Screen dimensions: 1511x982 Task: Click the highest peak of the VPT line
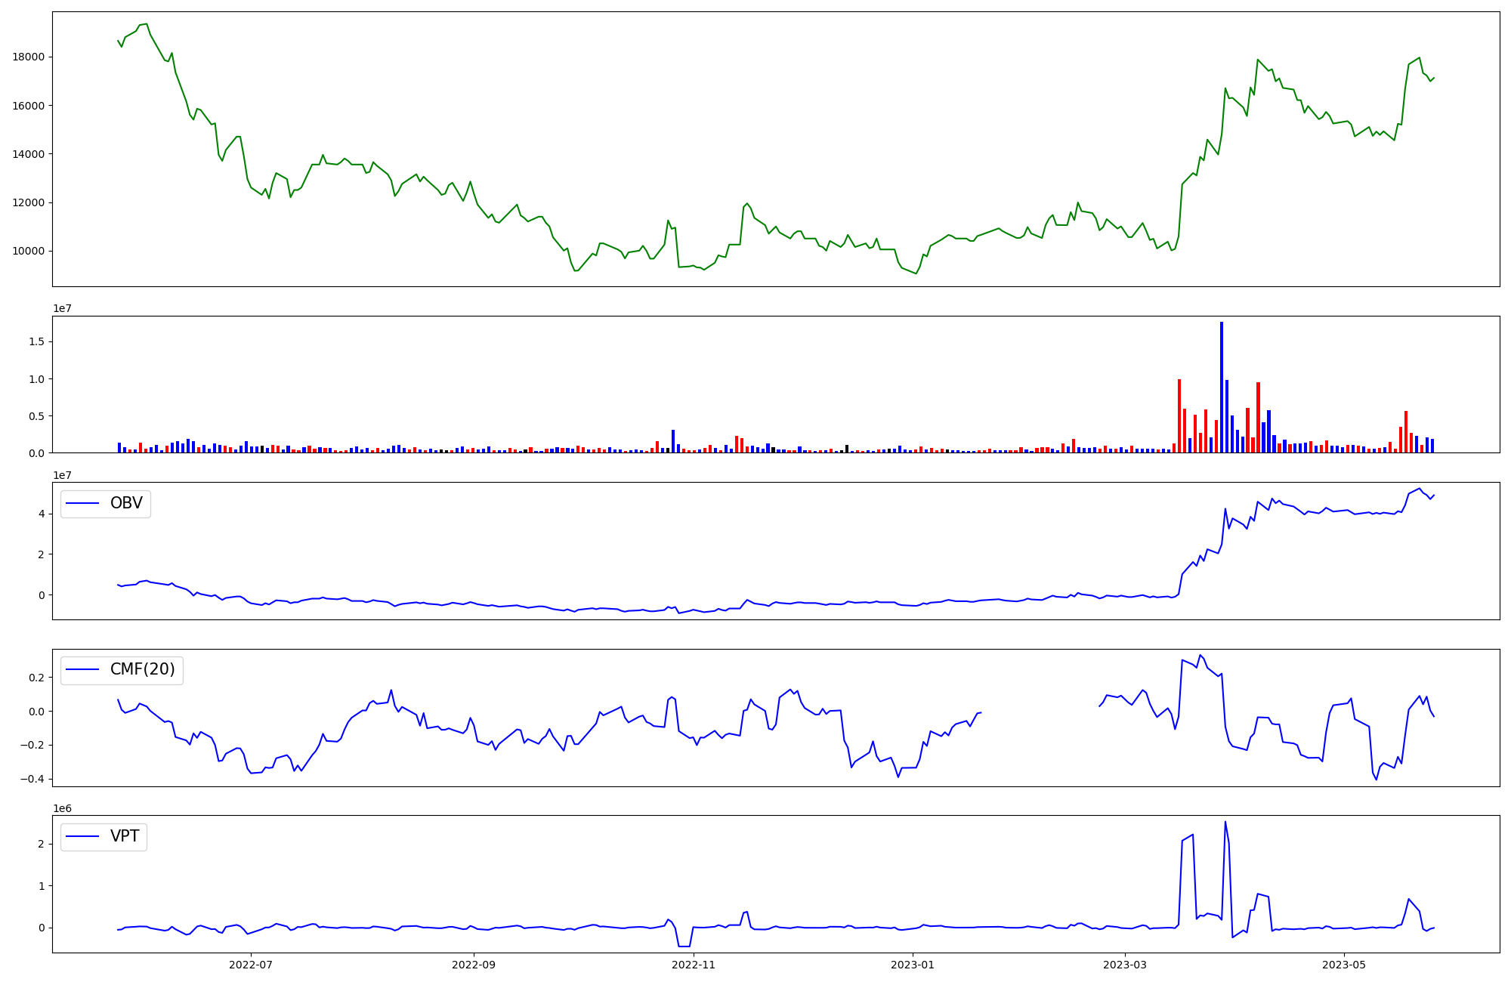[x=1225, y=822]
